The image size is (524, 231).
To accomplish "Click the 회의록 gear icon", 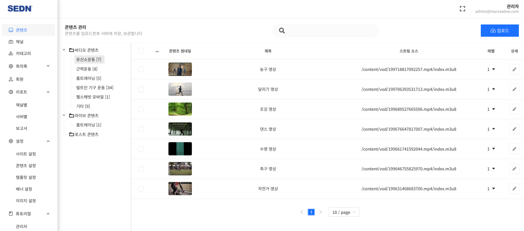I will [x=11, y=66].
